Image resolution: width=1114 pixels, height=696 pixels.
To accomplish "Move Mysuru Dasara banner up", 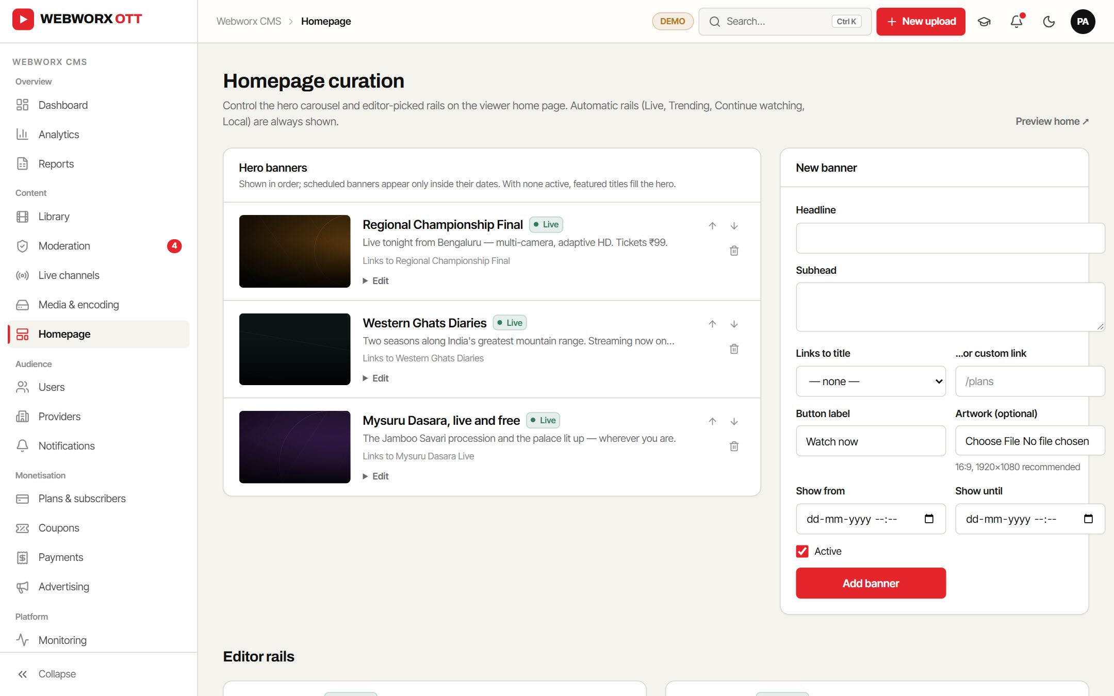I will pyautogui.click(x=712, y=421).
